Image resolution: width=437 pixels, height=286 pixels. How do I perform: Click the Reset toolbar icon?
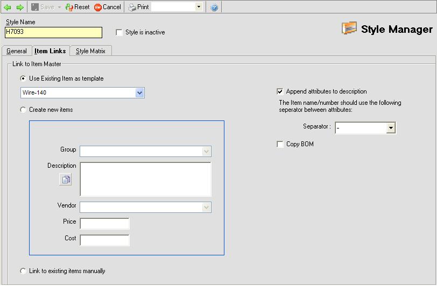click(x=69, y=8)
